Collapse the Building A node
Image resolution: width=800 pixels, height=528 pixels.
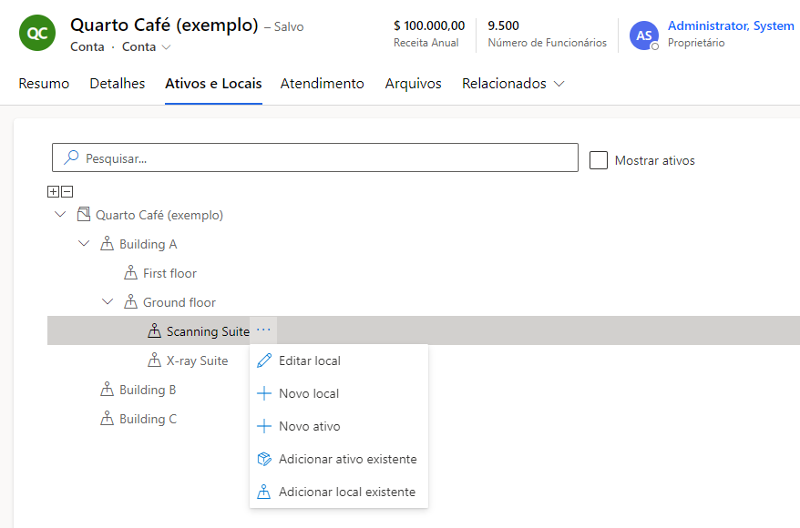click(84, 244)
